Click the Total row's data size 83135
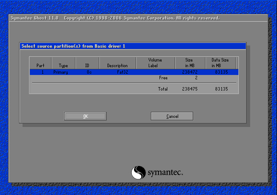Screen dimensions: 277x195 [222, 89]
